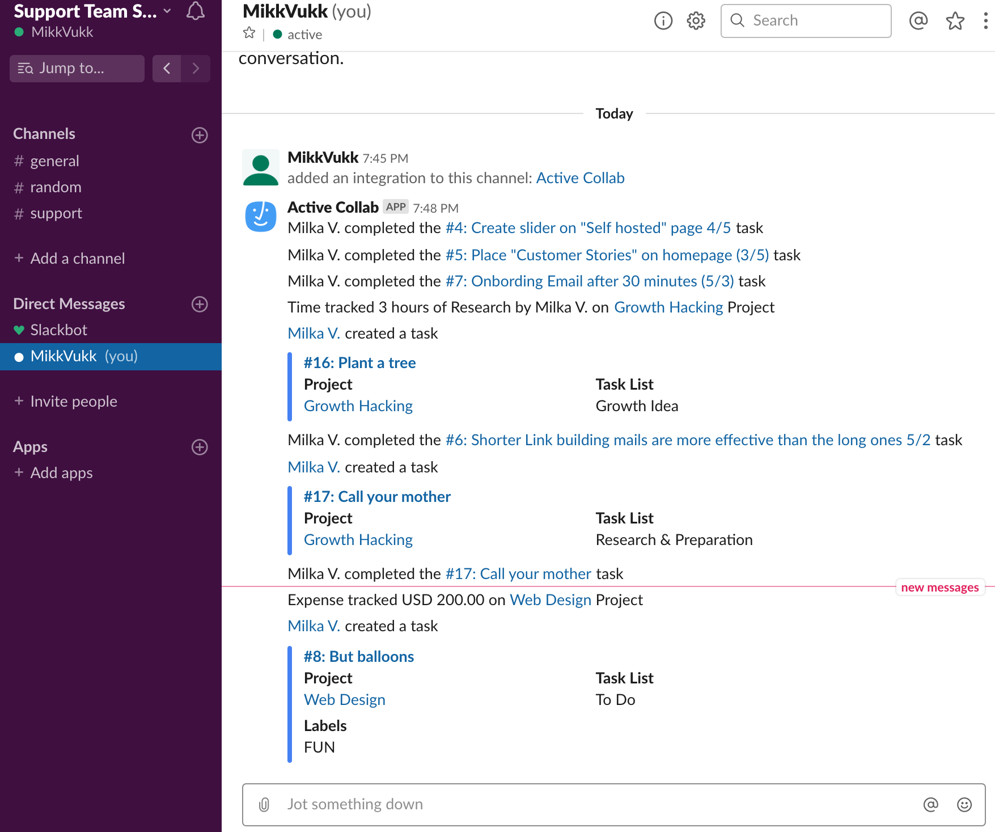This screenshot has width=995, height=832.
Task: Show mentions and reactions activity
Action: (918, 21)
